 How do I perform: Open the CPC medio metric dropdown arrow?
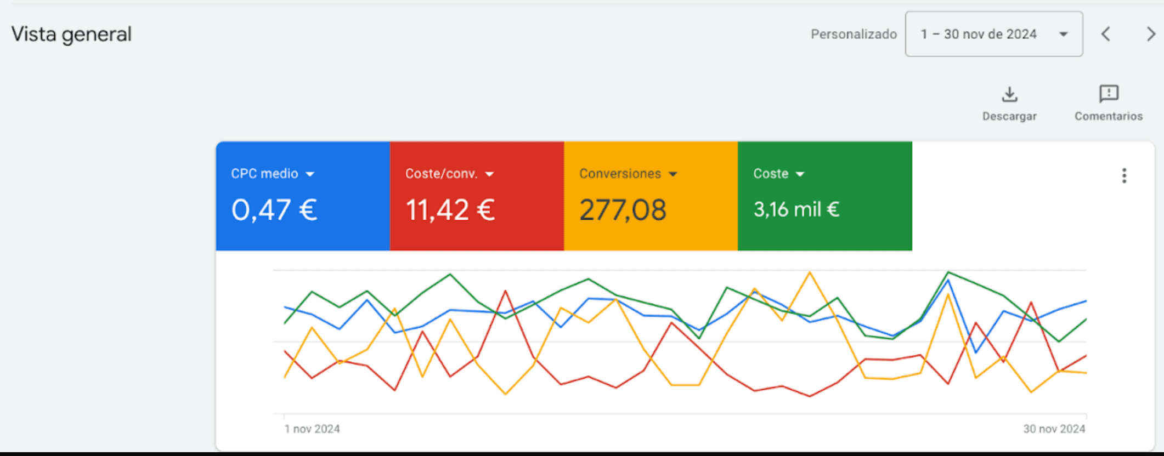tap(310, 174)
